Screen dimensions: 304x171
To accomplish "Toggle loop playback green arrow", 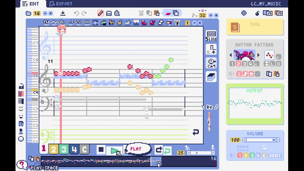I will click(167, 150).
